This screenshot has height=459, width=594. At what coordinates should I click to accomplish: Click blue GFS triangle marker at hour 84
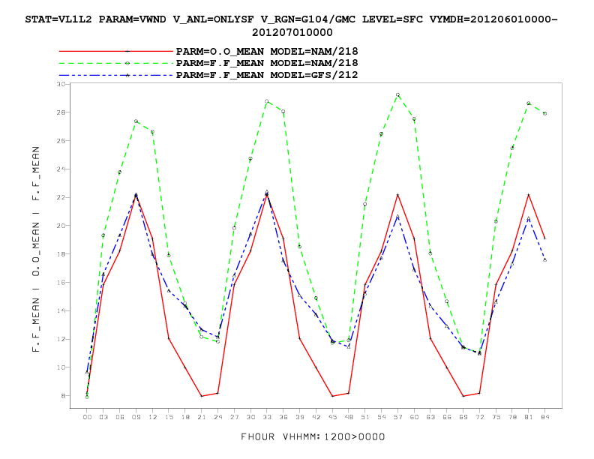coord(544,260)
